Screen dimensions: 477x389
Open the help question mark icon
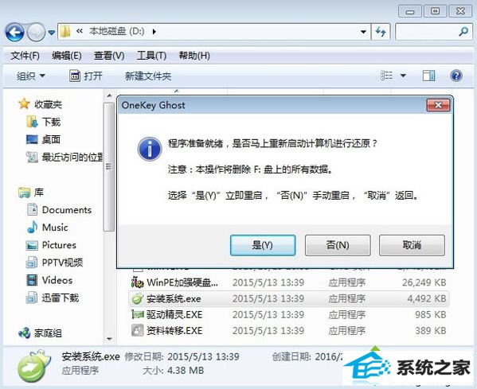coord(456,76)
